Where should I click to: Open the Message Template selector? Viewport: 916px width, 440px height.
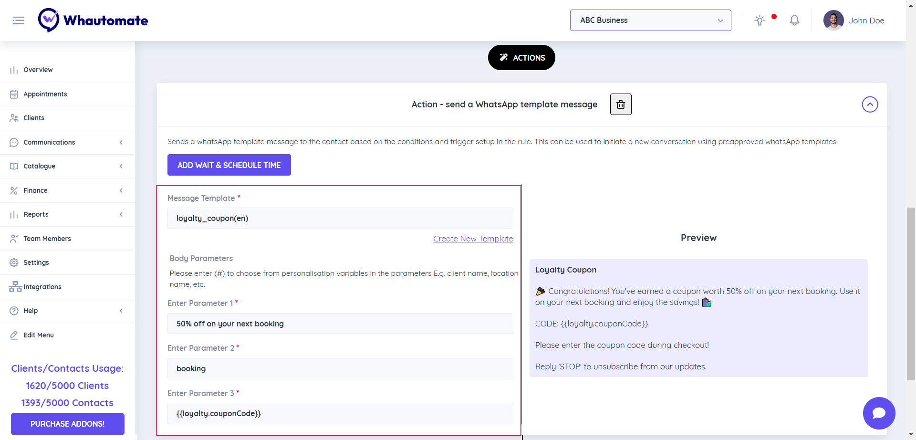tap(340, 219)
